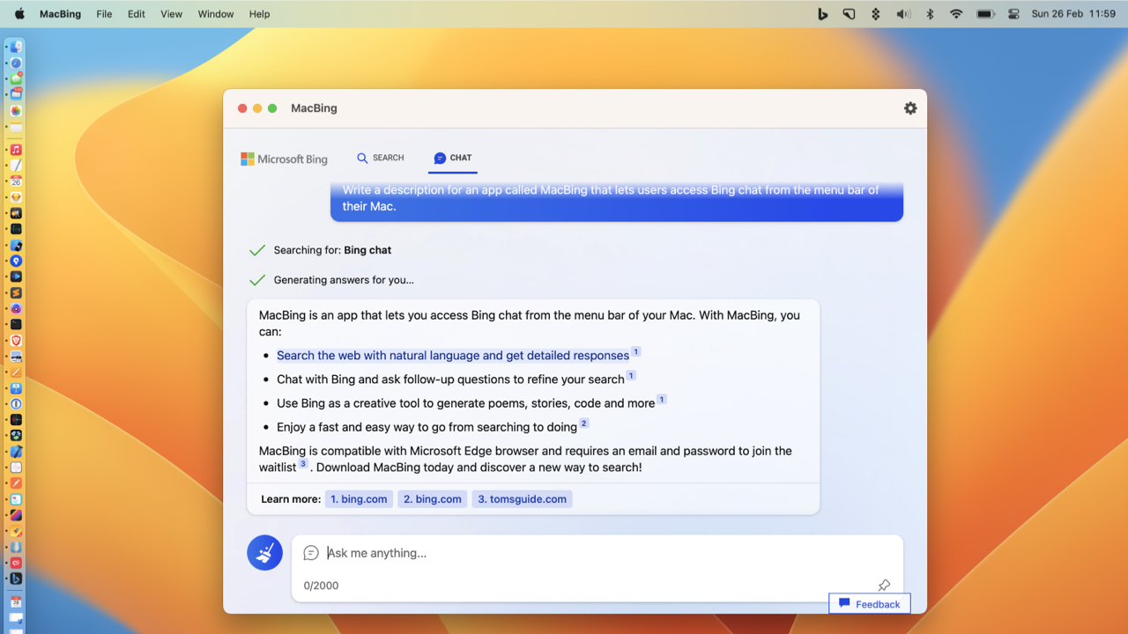Open the 3. tomsguide.com source link

(x=523, y=499)
